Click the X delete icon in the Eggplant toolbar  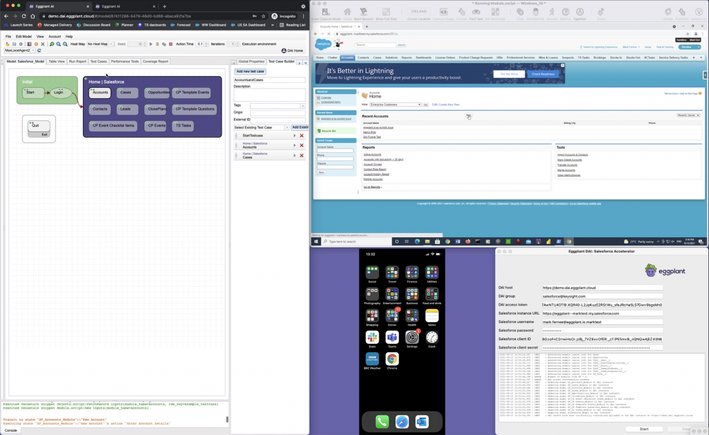(x=42, y=44)
